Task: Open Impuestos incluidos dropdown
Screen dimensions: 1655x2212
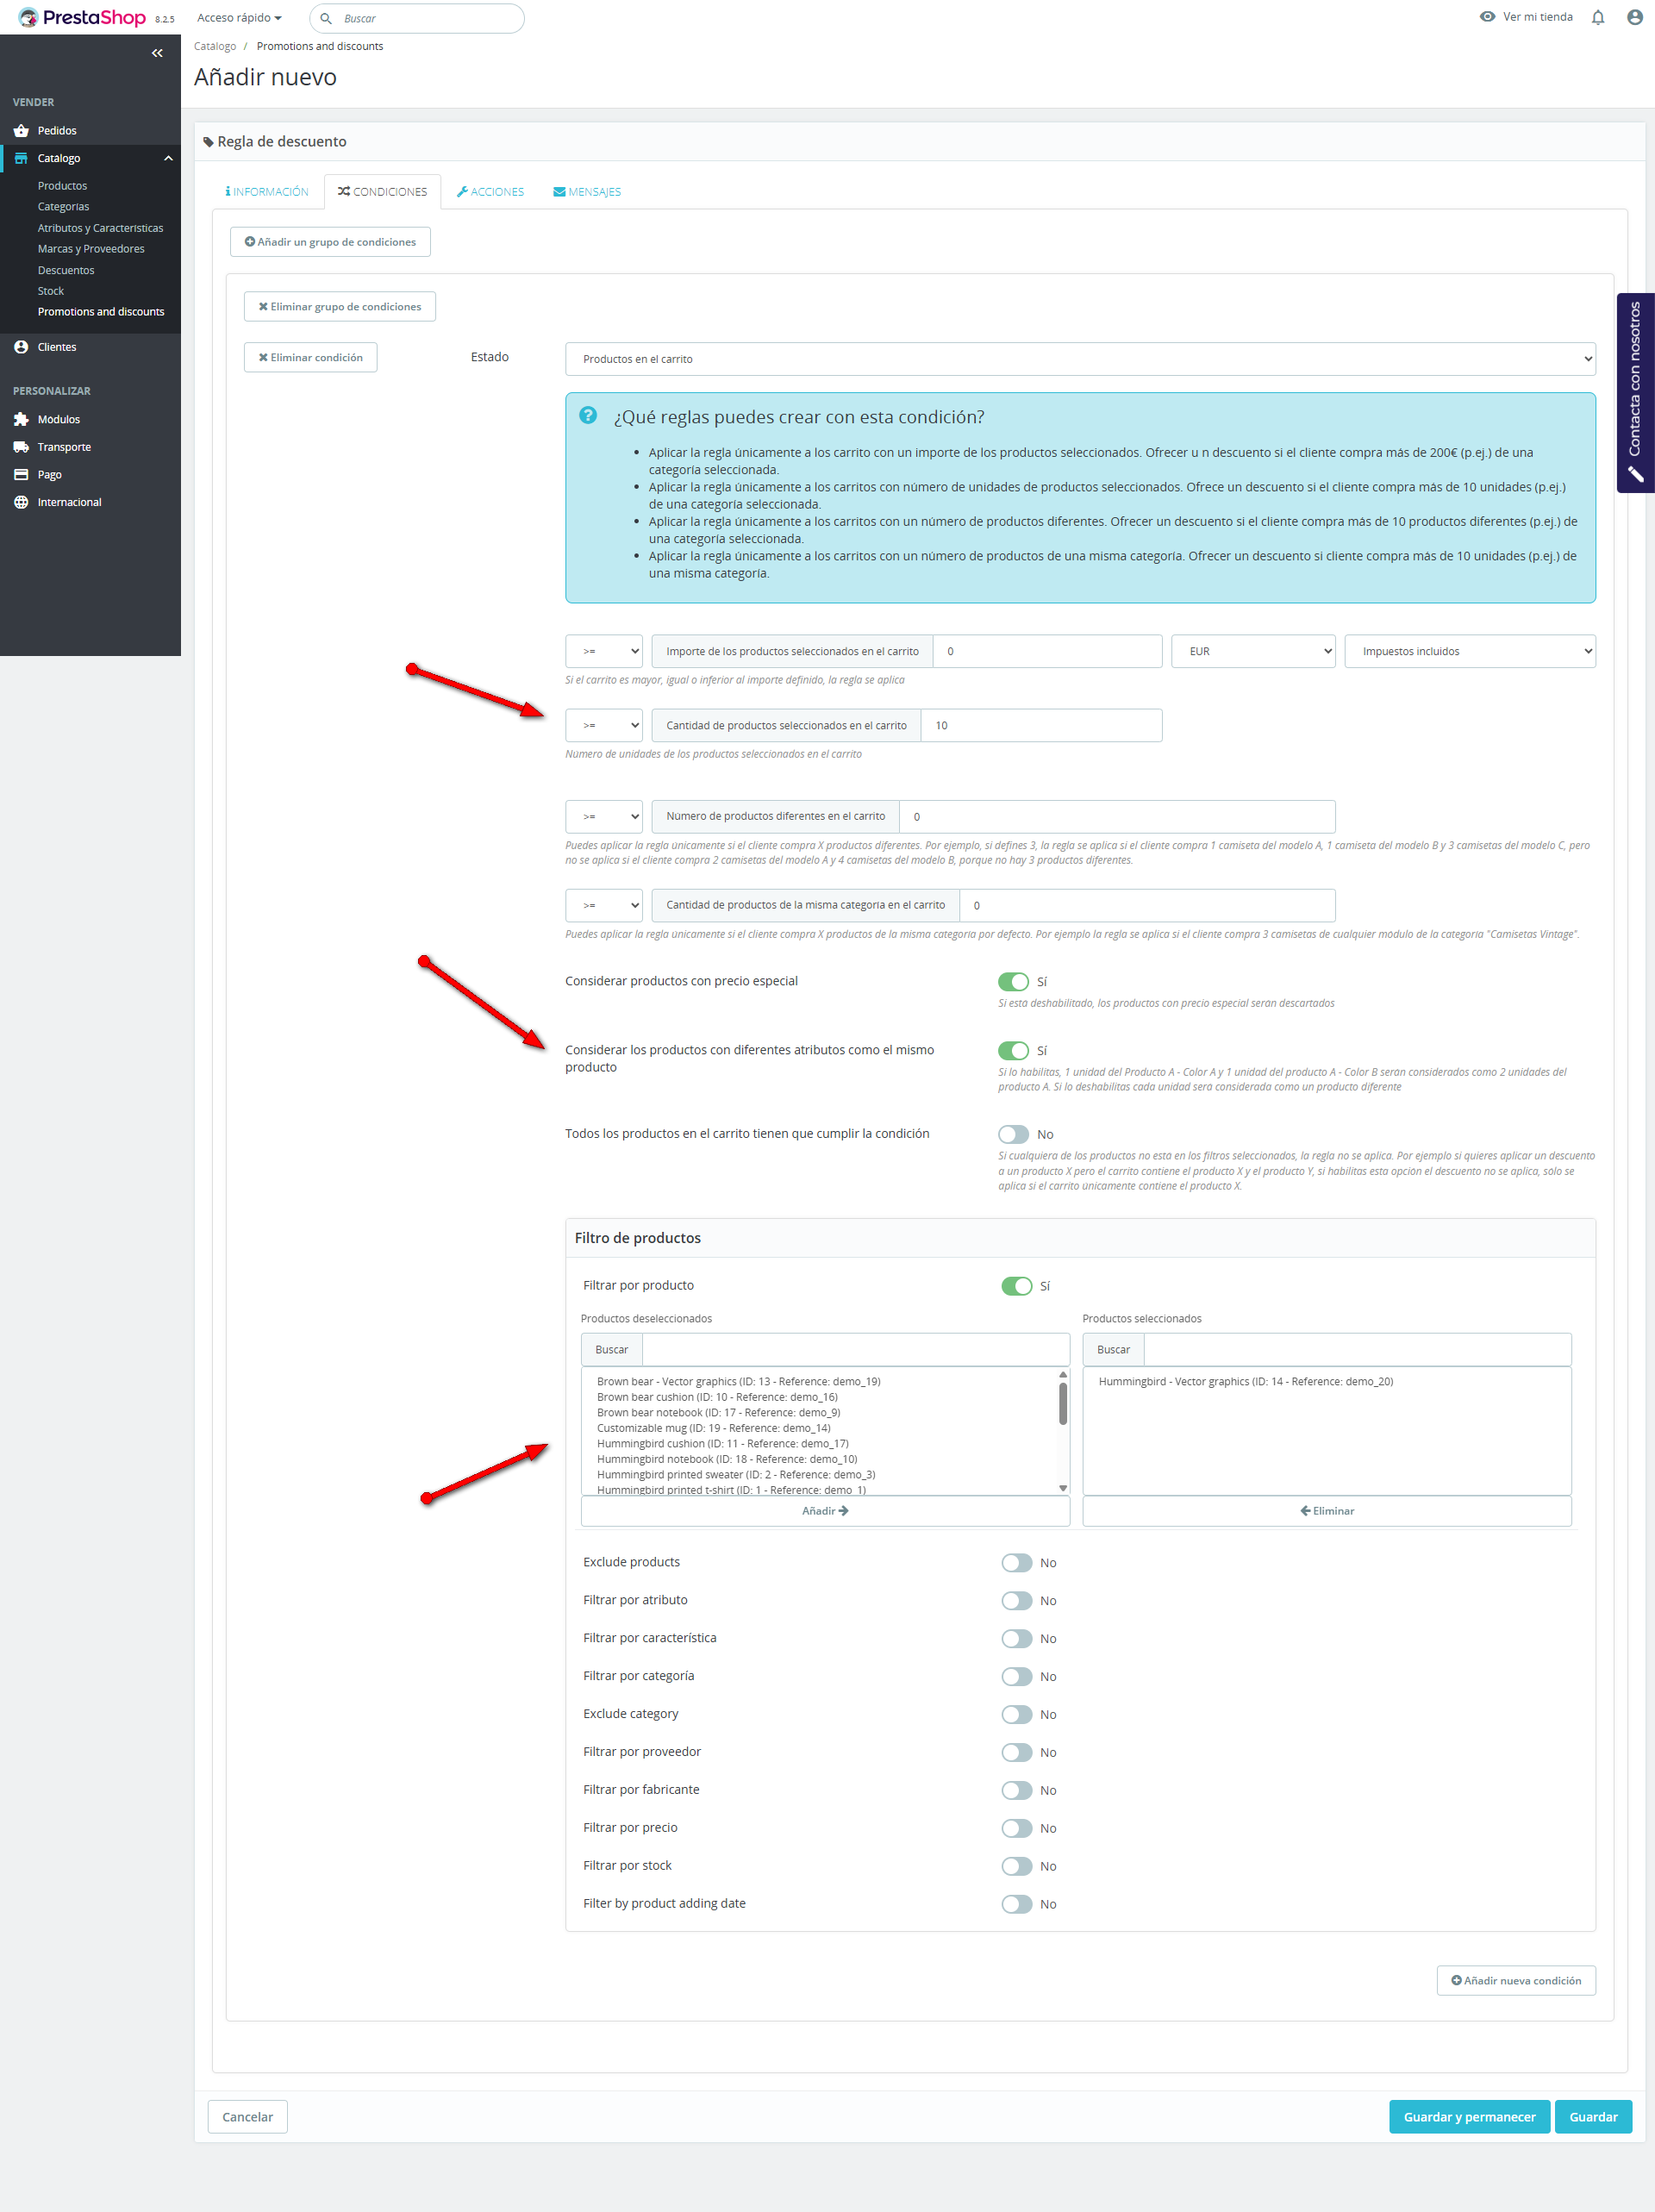Action: (x=1469, y=652)
